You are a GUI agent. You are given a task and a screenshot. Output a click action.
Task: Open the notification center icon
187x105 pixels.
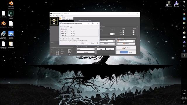(184, 102)
